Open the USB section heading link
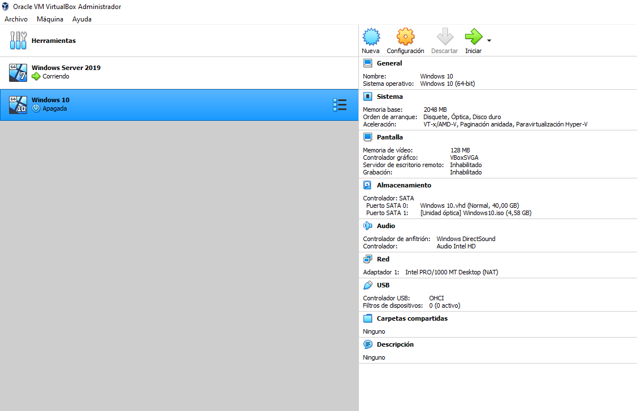The image size is (637, 411). click(x=383, y=285)
